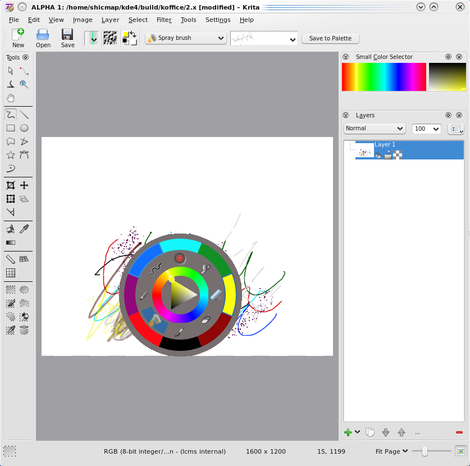Click the Create New Document icon

click(x=17, y=35)
